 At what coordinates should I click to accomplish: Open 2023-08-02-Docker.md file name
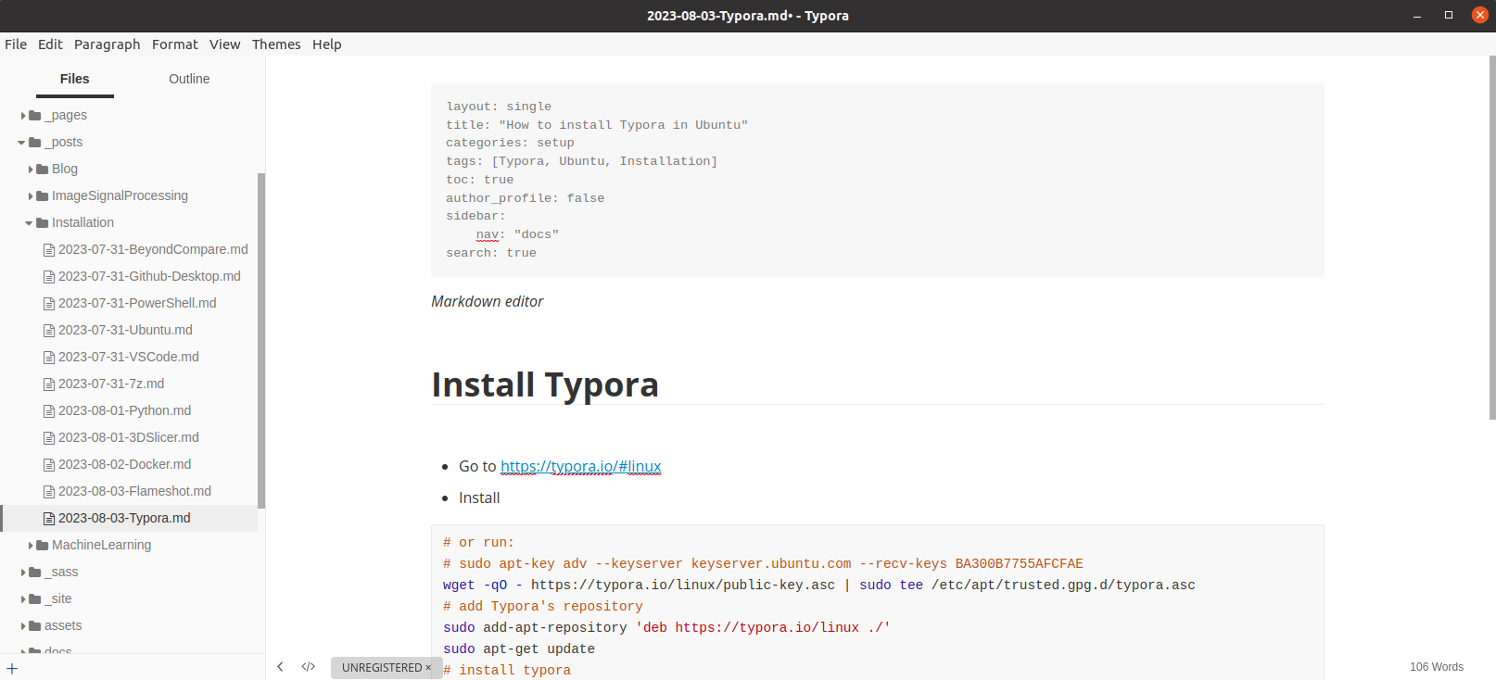124,464
